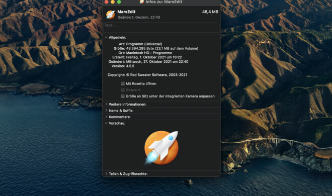Click the copyright text 'Red Sweater Software, 2003-2021'

[x=158, y=75]
